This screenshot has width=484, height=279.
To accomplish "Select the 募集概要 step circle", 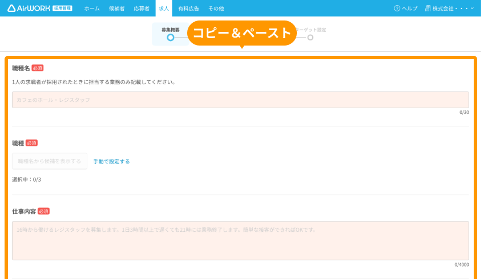I will click(x=171, y=38).
